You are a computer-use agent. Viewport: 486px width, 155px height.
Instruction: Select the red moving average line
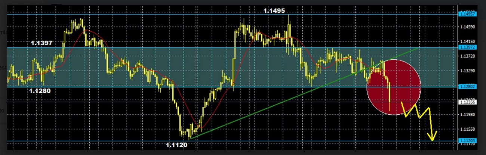[187, 112]
